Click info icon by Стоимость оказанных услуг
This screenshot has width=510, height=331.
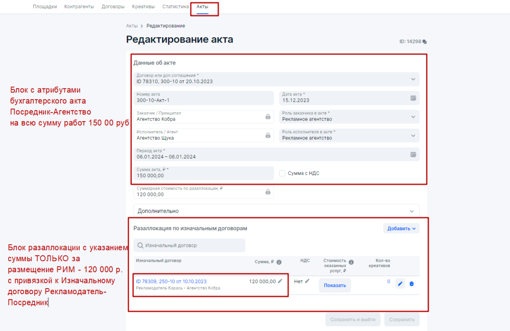[x=351, y=262]
